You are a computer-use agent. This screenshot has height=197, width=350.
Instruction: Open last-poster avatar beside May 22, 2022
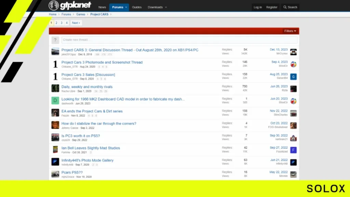[293, 174]
